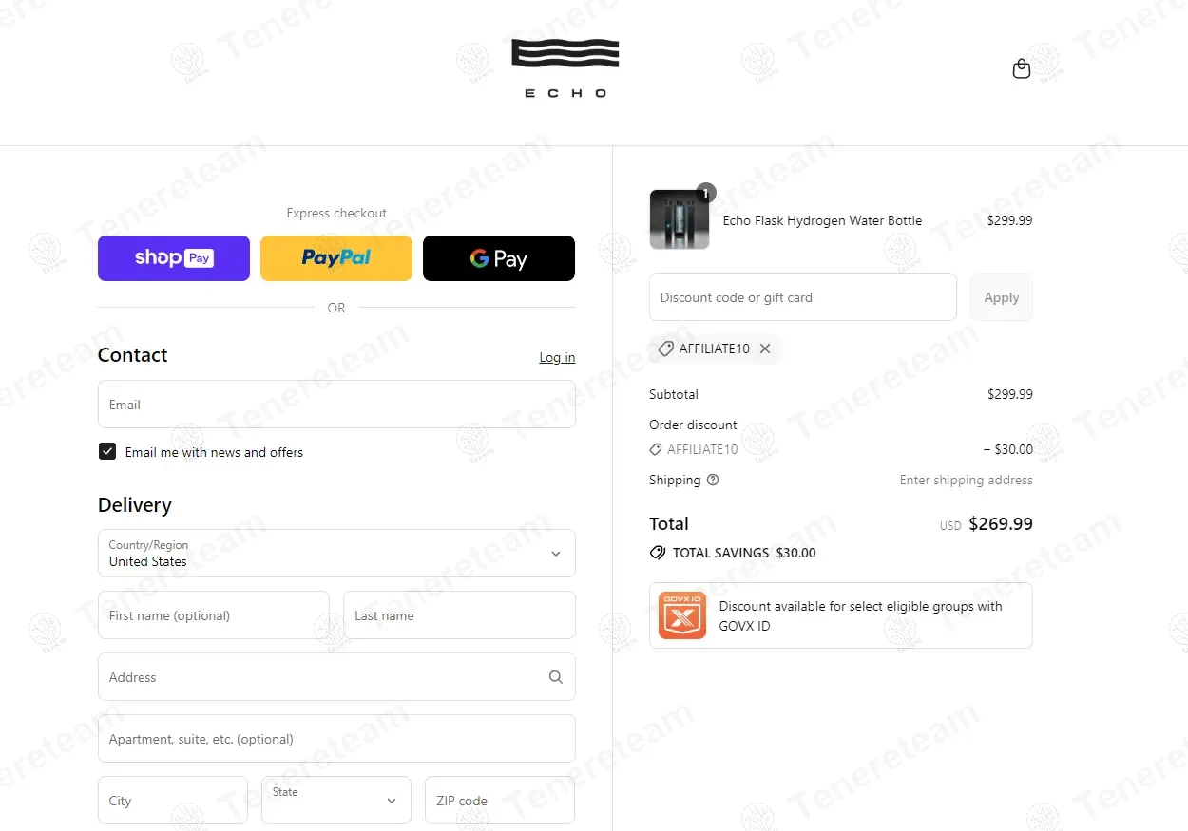Focus the Email input field

[336, 404]
